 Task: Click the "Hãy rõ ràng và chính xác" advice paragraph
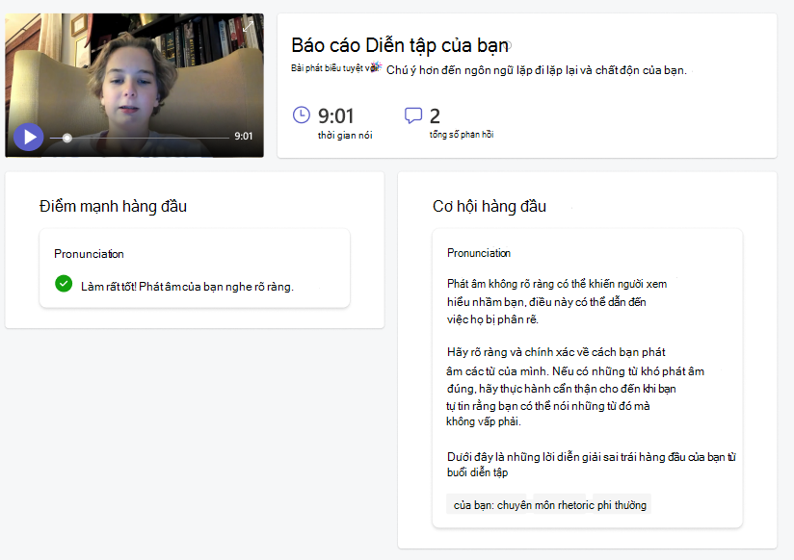575,387
